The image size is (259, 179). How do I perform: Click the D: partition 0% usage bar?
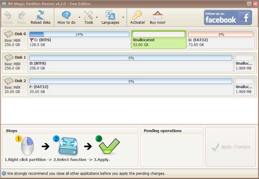(x=131, y=58)
